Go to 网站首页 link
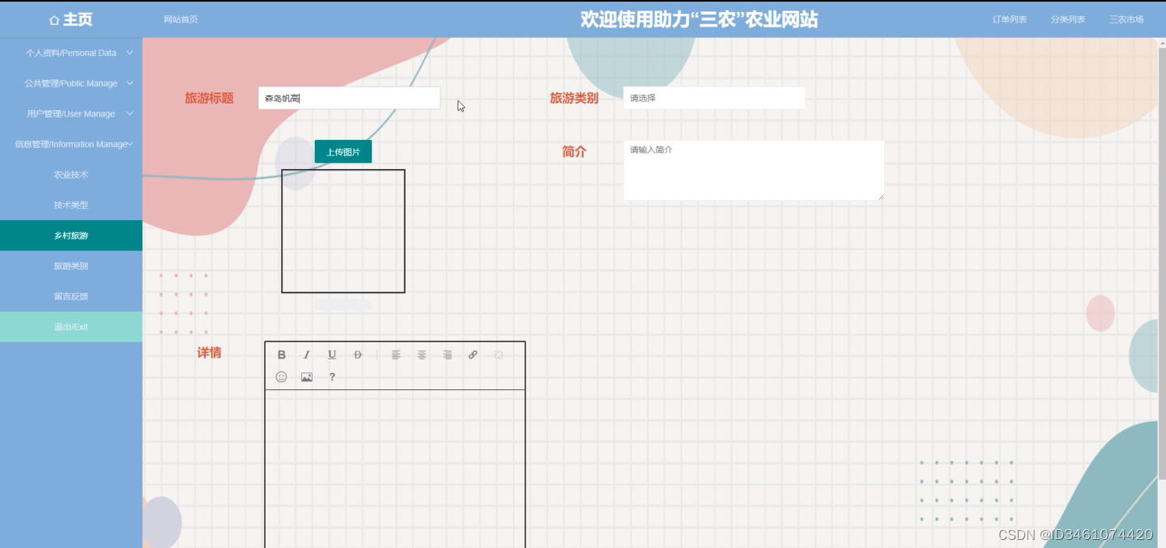Screen dimensions: 1166x548 [x=181, y=19]
